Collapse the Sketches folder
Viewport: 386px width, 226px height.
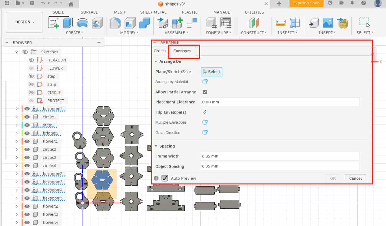pos(17,52)
